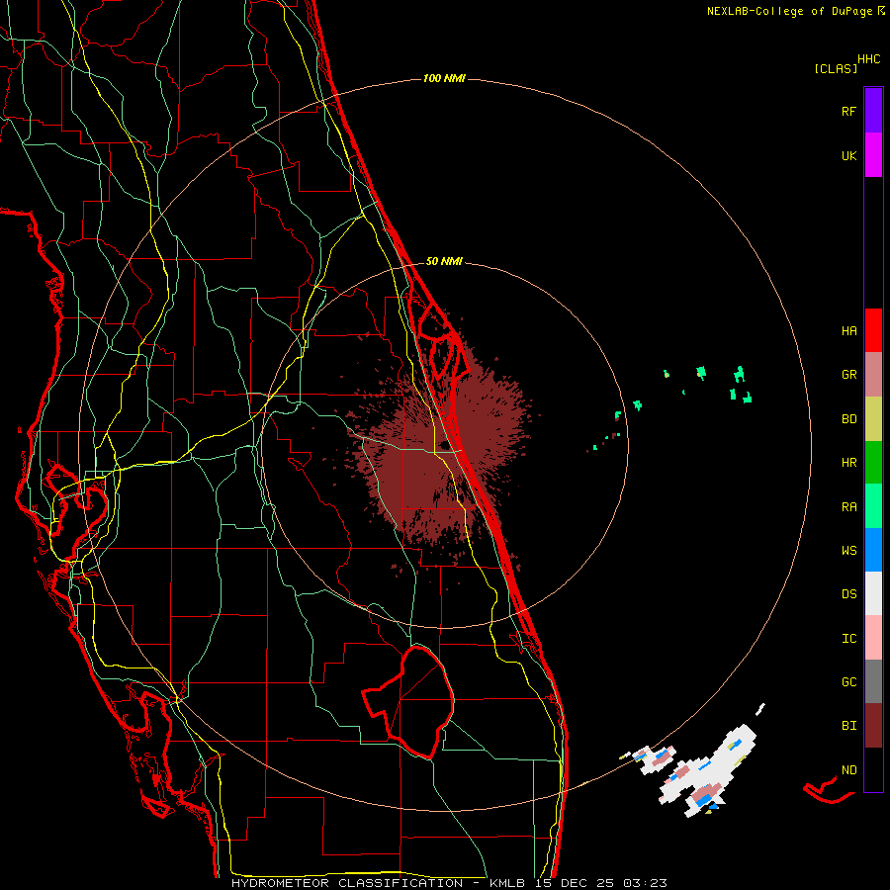The width and height of the screenshot is (890, 890).
Task: Click the "UK" legend label
Action: pos(848,155)
